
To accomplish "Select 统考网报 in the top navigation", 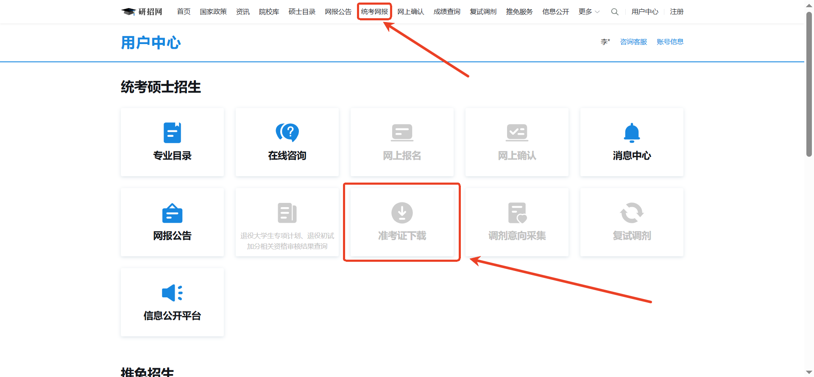I will pyautogui.click(x=374, y=12).
